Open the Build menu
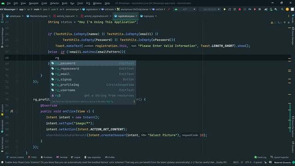 [65, 3]
